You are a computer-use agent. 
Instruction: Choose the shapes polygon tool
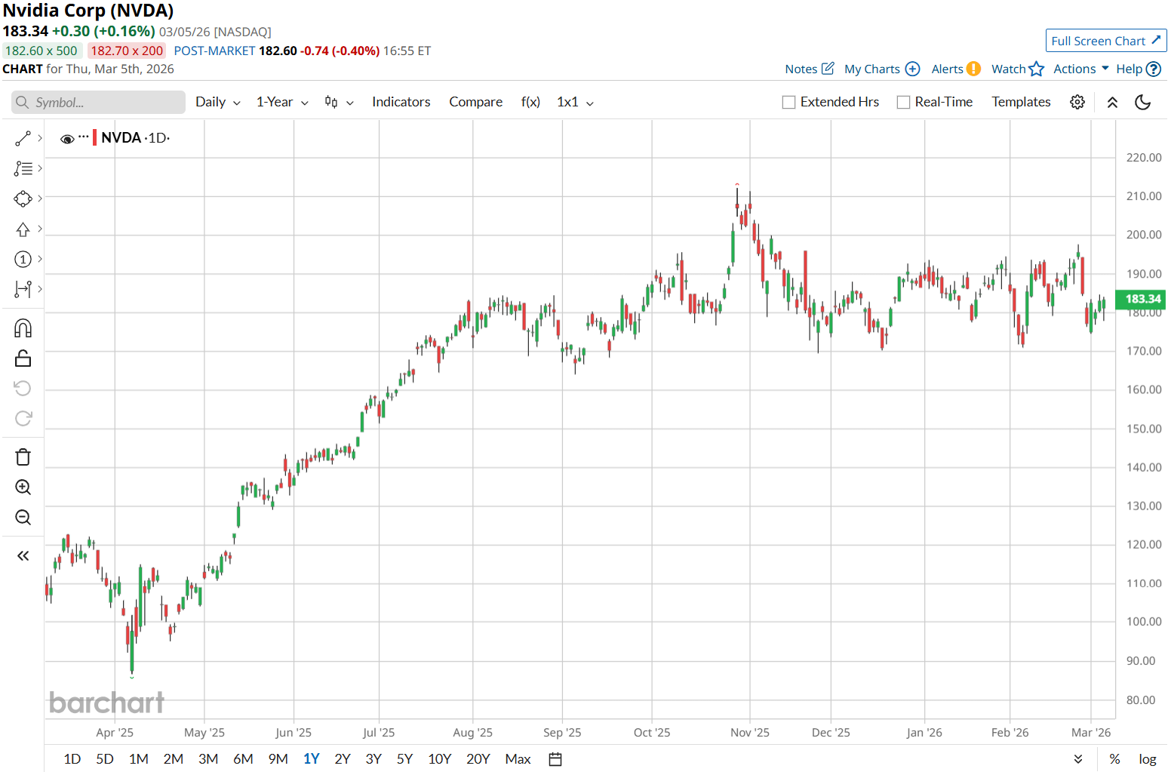(x=23, y=198)
